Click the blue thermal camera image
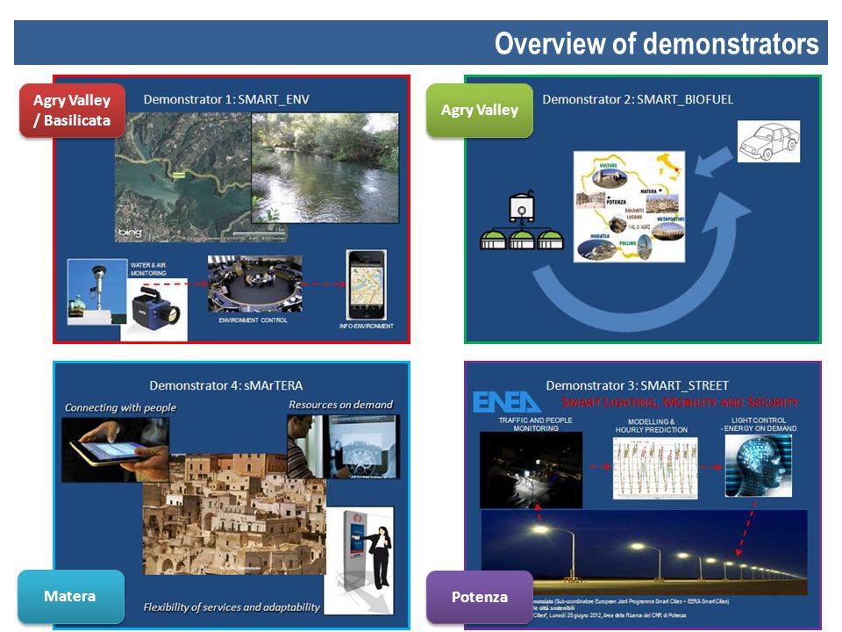Screen dimensions: 842x632 coord(155,312)
